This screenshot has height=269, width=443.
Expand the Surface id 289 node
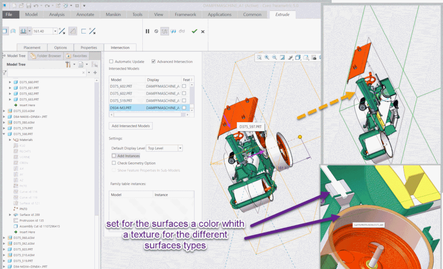click(x=10, y=215)
